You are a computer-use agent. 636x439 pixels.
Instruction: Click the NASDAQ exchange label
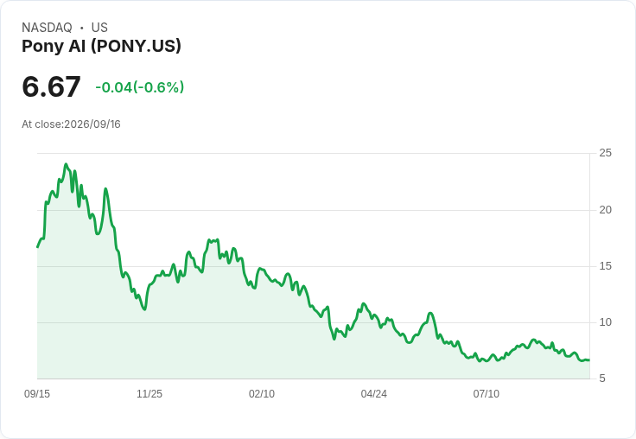tap(47, 28)
